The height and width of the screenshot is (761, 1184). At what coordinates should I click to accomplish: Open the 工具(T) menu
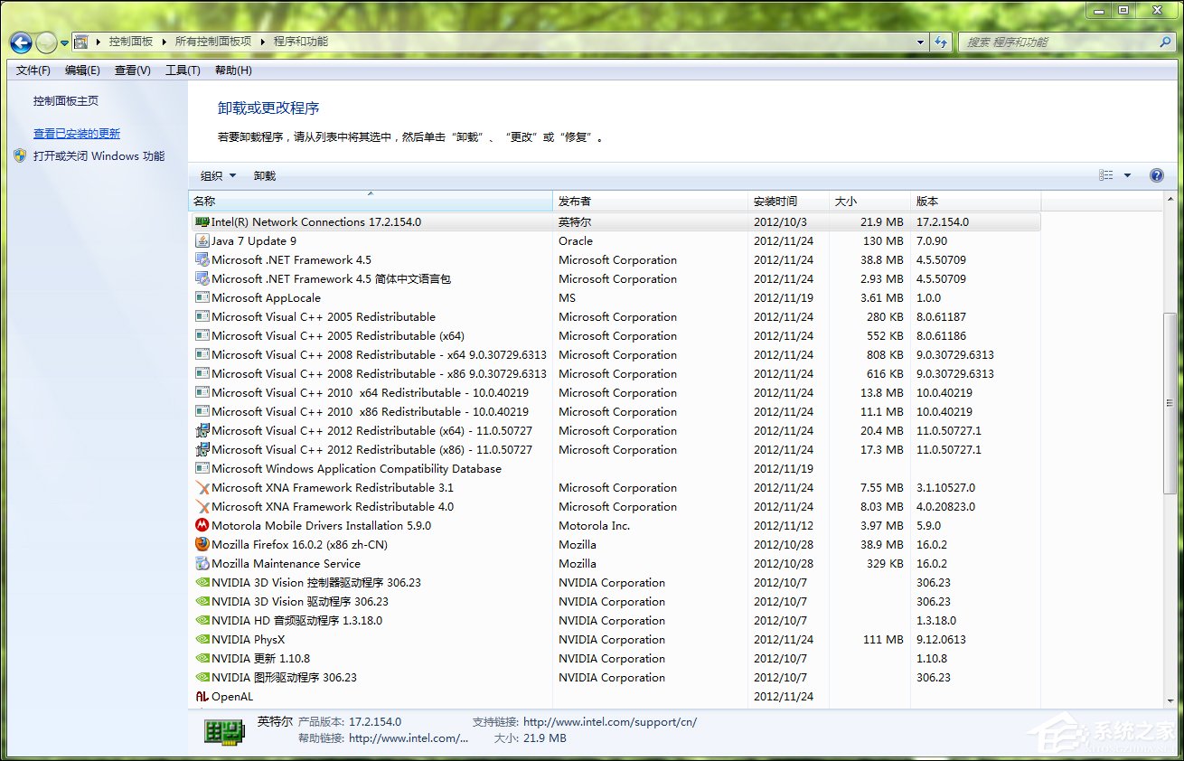coord(183,70)
